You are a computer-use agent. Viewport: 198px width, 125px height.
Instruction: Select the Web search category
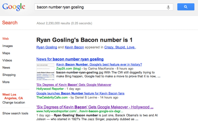5,39
